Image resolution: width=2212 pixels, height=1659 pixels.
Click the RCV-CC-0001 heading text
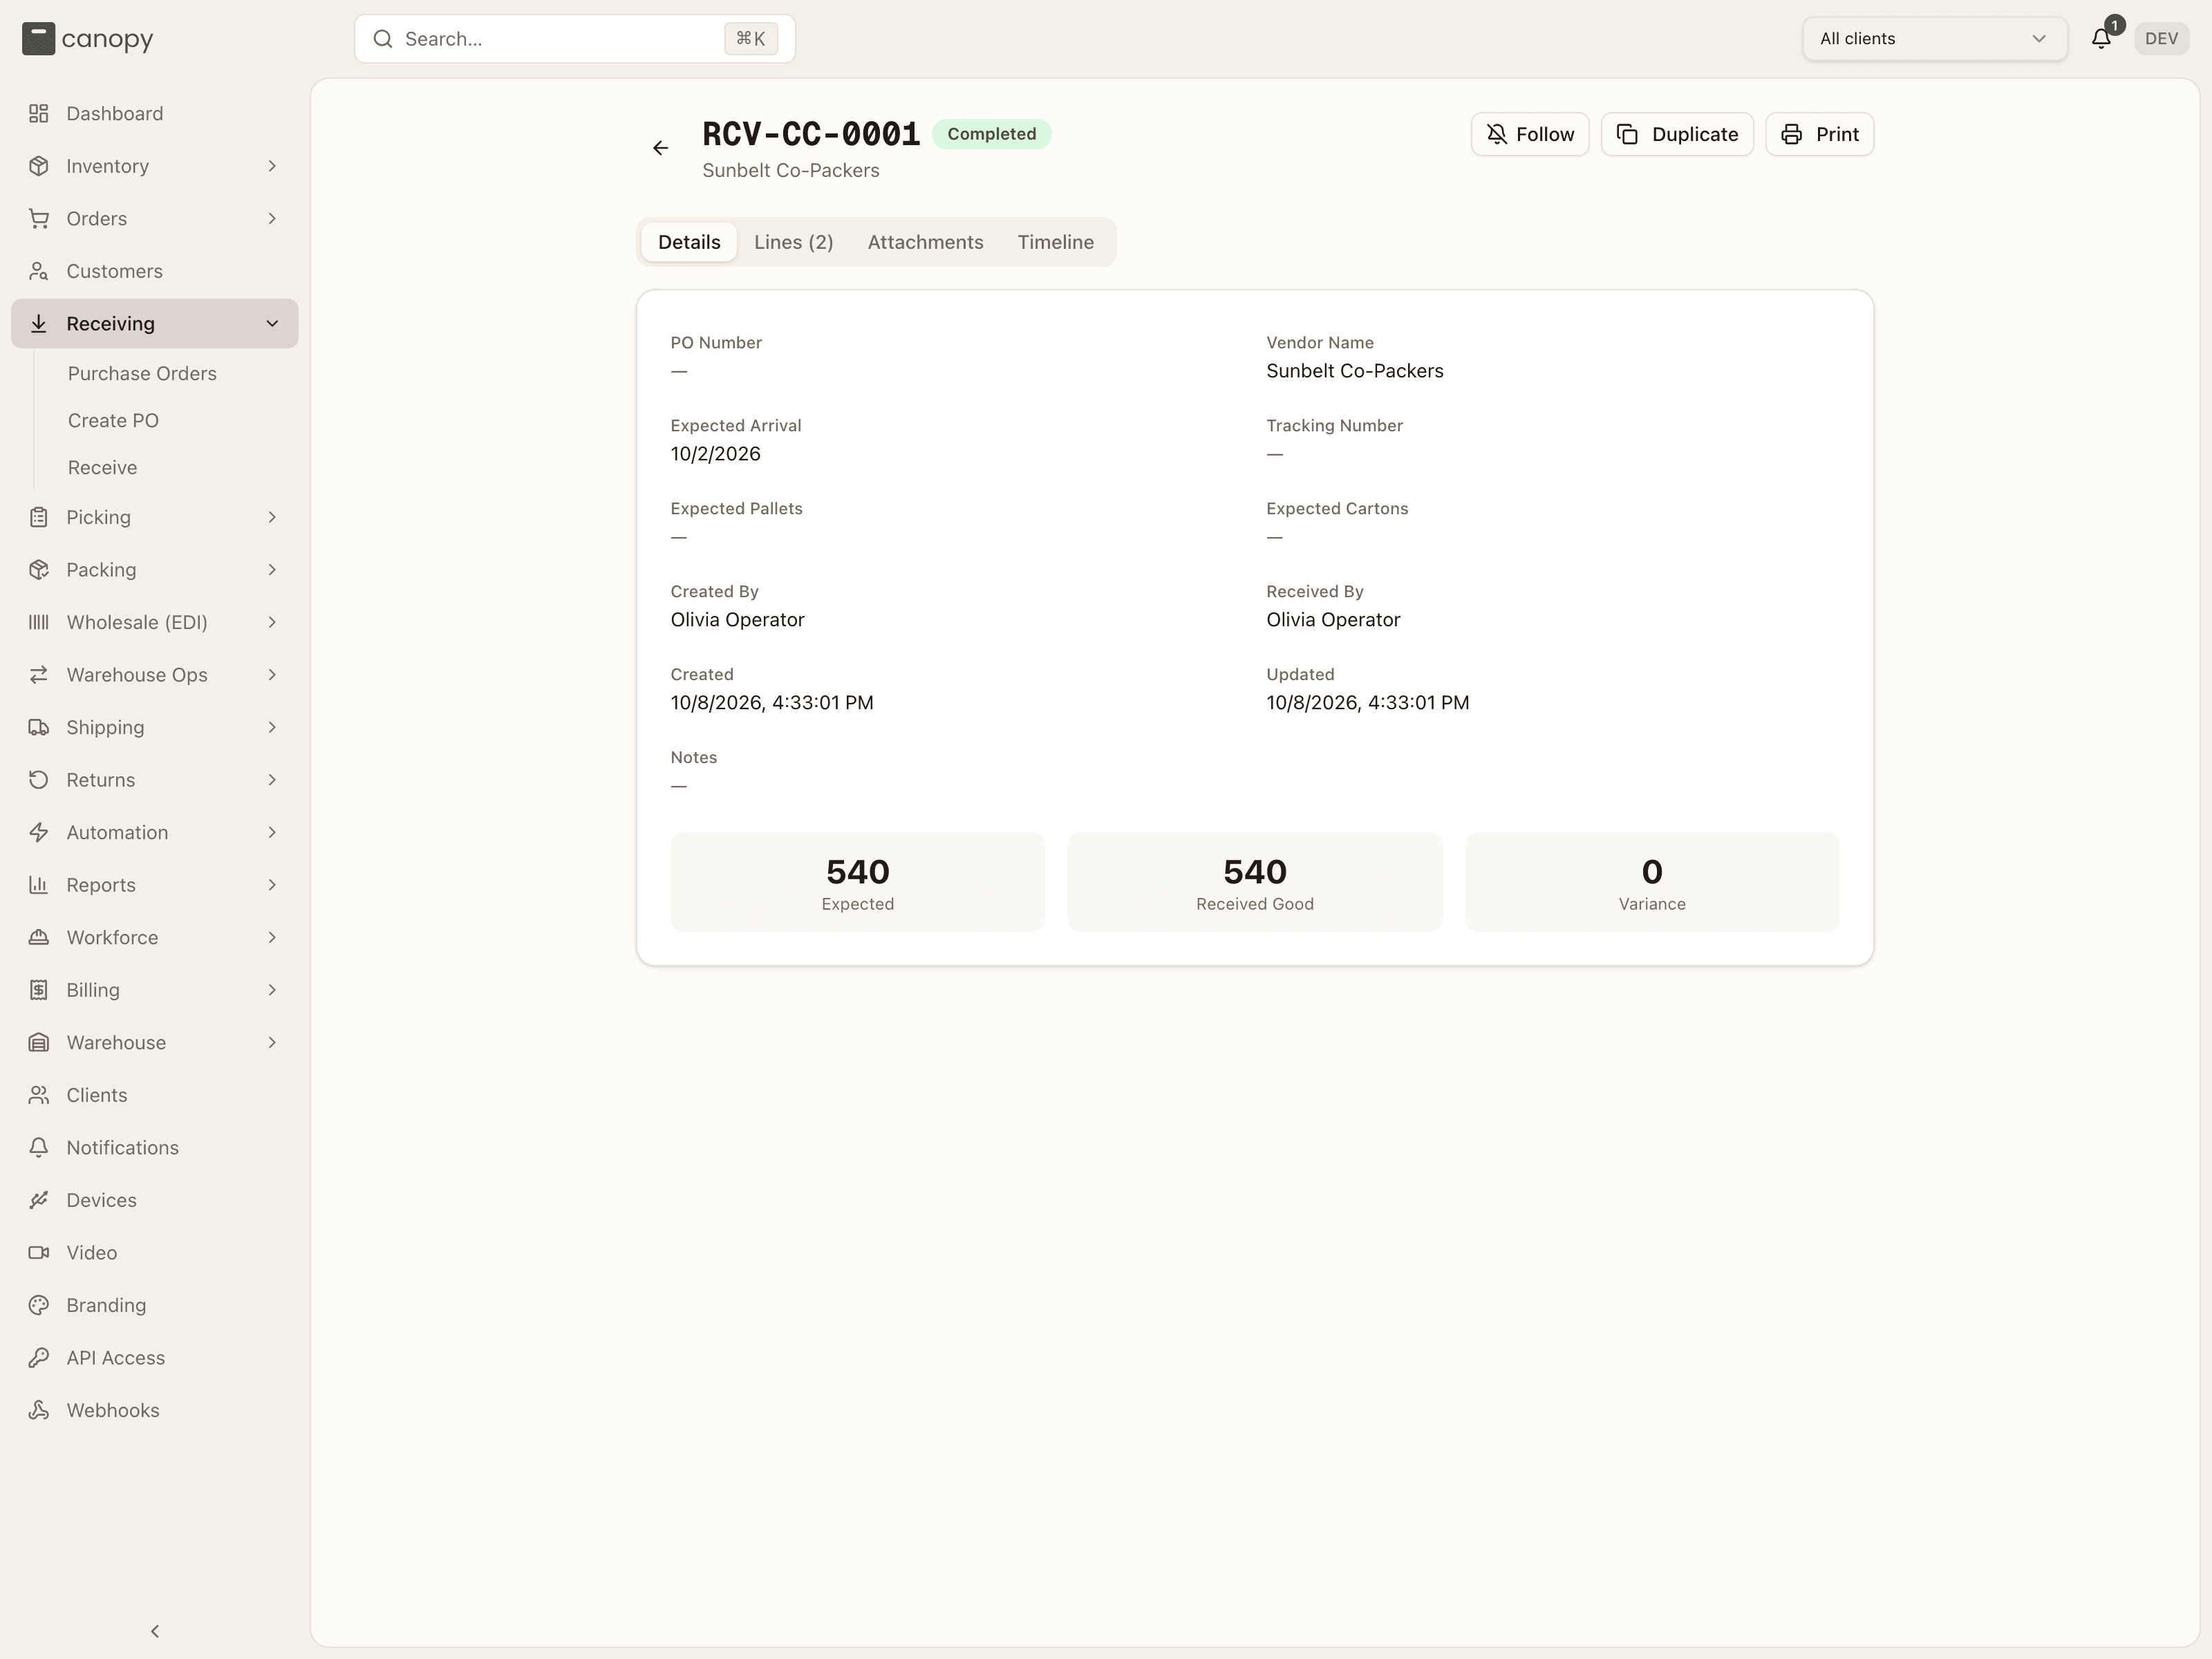tap(811, 134)
